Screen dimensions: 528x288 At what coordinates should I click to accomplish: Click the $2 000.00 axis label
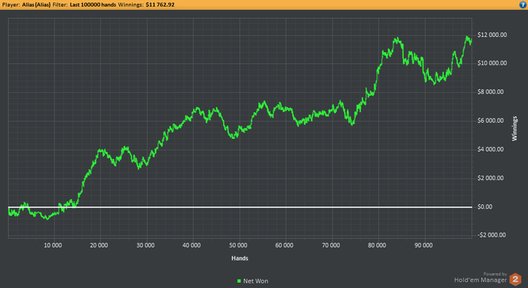click(490, 178)
